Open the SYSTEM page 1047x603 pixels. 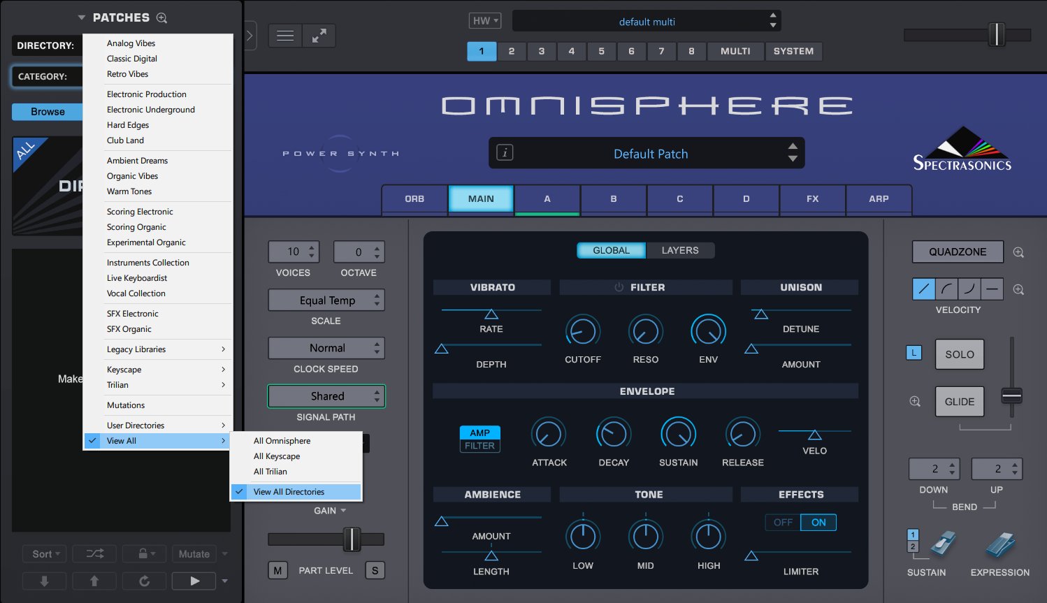793,51
